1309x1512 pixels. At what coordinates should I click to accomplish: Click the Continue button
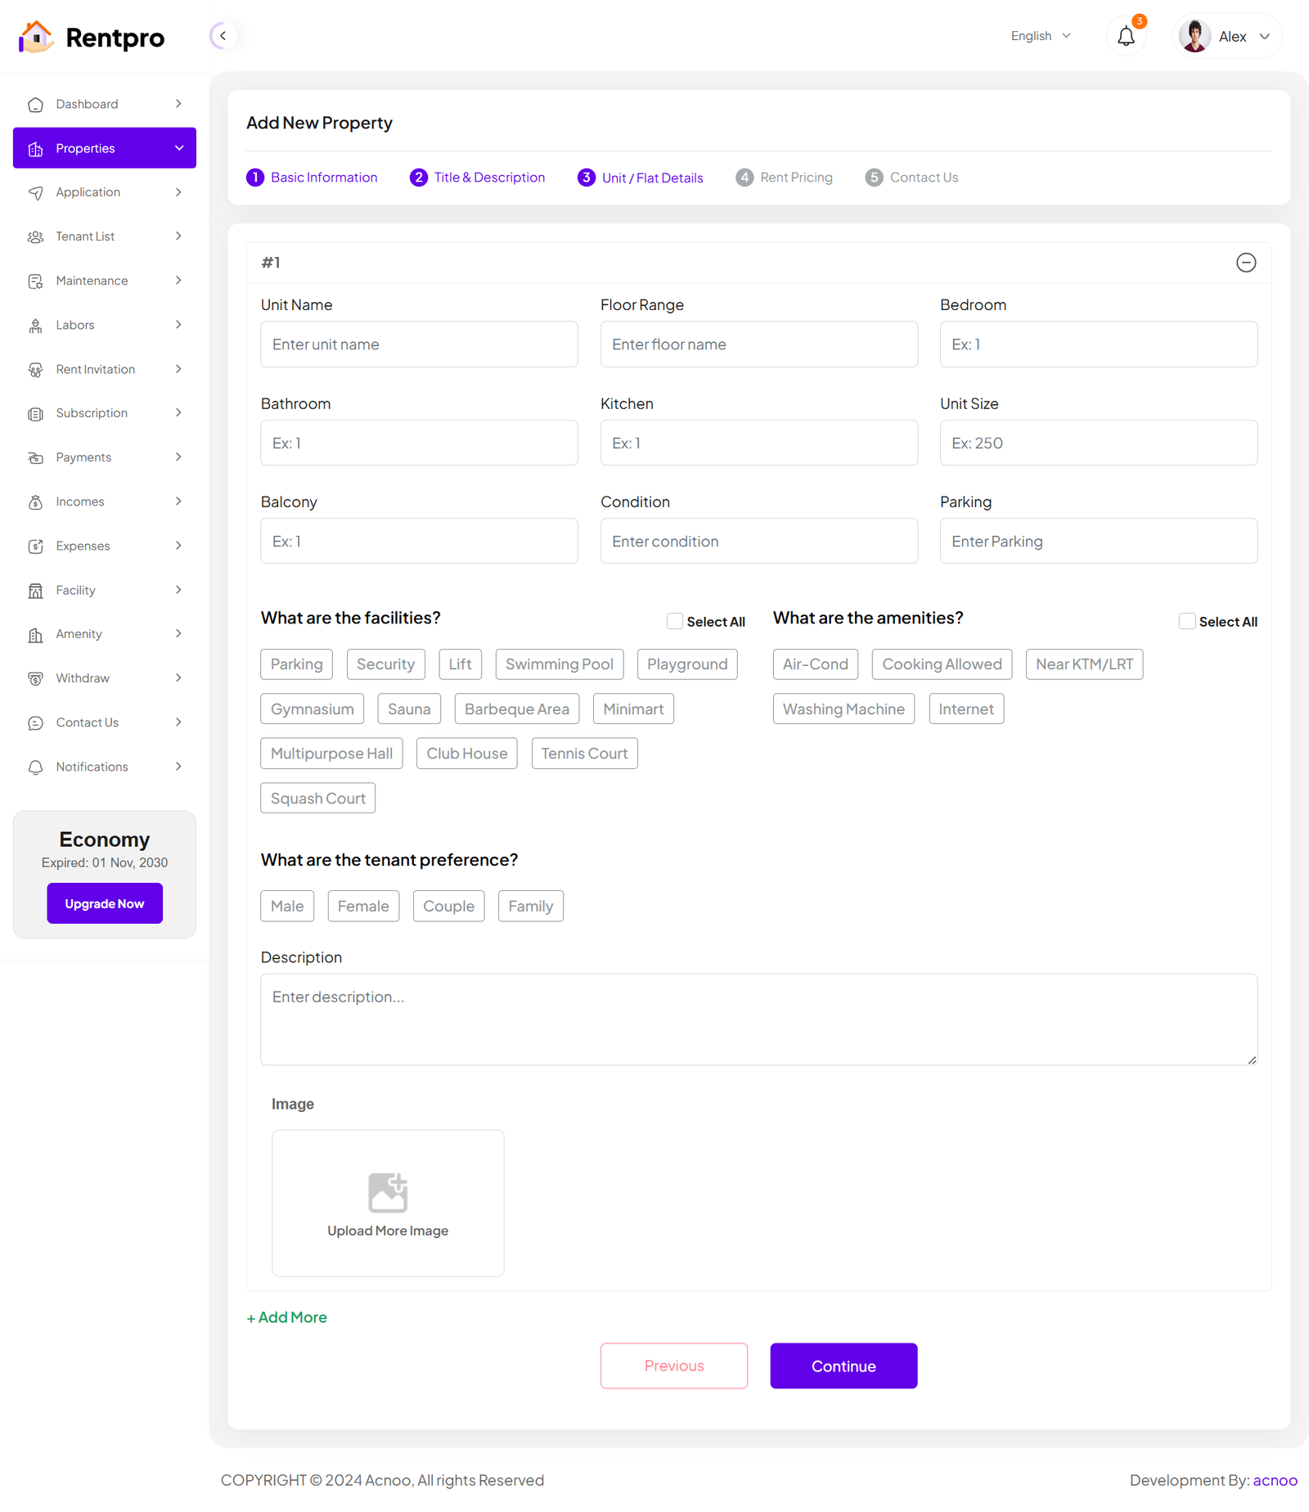coord(843,1366)
